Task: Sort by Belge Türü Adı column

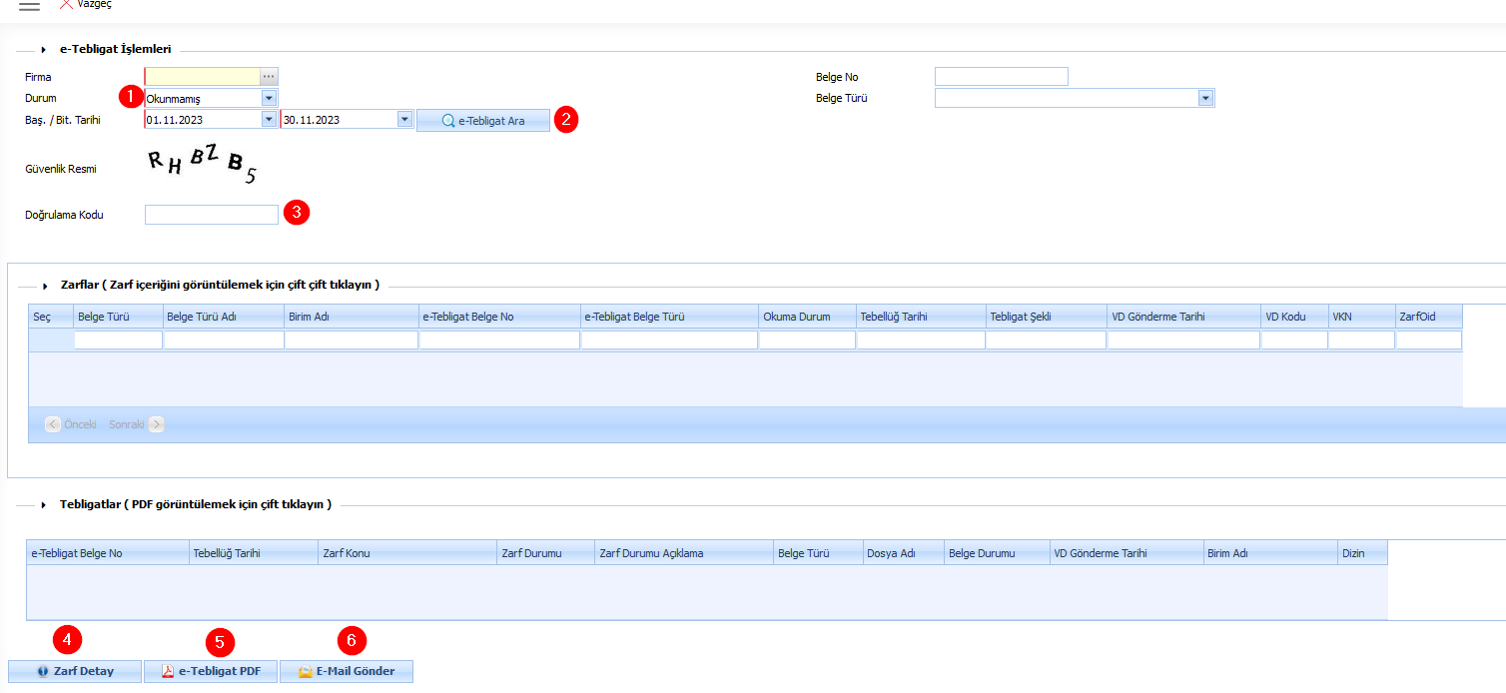Action: point(224,317)
